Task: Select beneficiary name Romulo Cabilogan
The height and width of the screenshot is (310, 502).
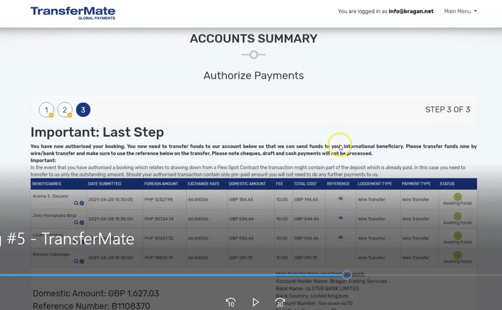Action: click(51, 254)
